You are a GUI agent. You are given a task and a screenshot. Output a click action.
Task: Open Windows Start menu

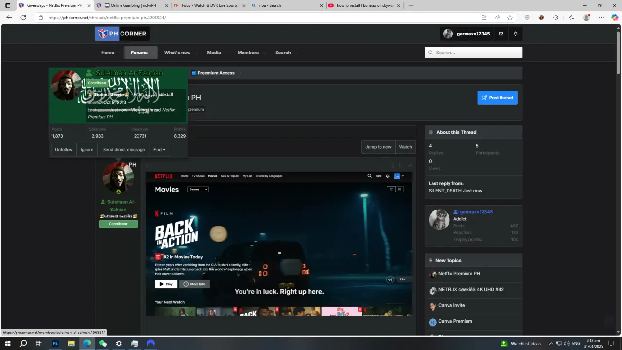pyautogui.click(x=8, y=343)
